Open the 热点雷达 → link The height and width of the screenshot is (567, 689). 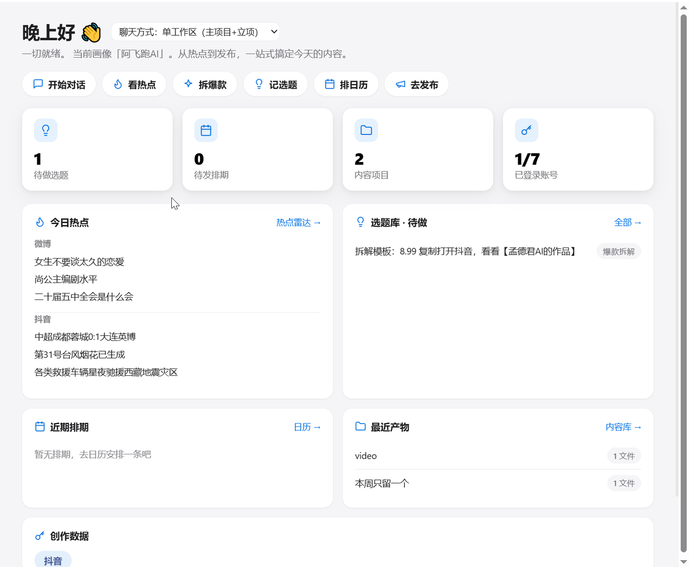coord(299,223)
